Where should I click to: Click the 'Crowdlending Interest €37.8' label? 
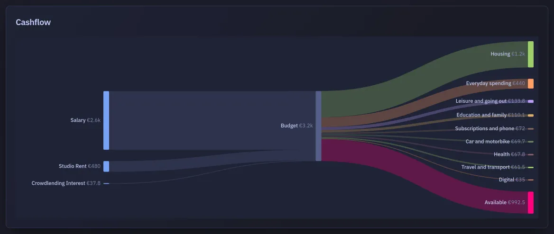[66, 183]
